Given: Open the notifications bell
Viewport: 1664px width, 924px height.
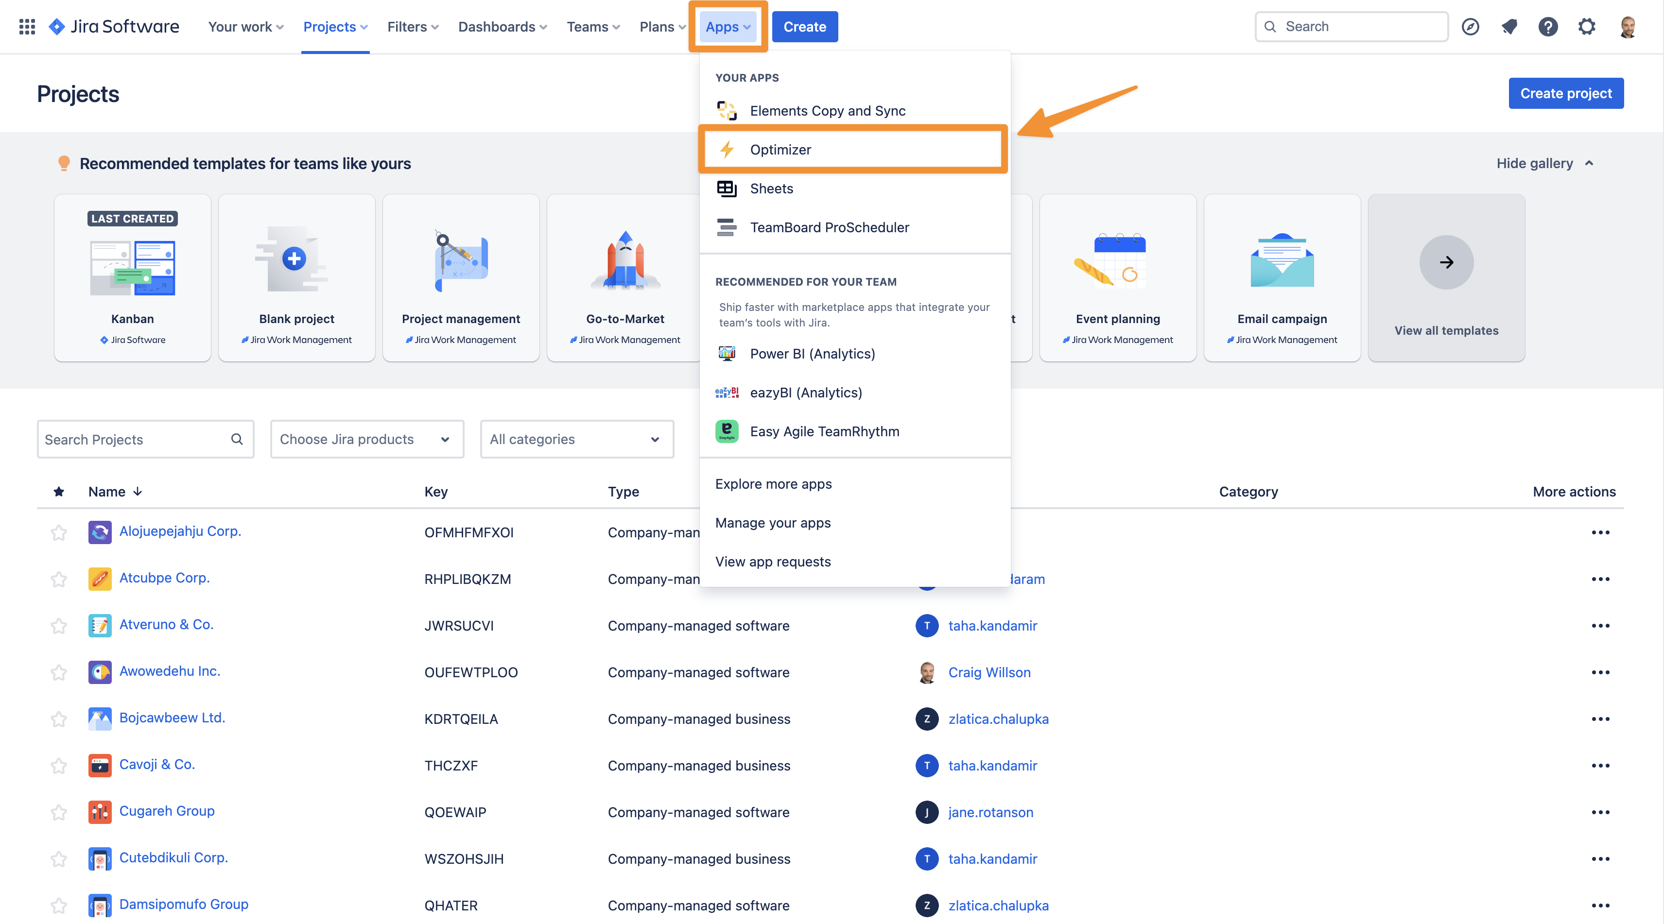Looking at the screenshot, I should click(x=1509, y=26).
